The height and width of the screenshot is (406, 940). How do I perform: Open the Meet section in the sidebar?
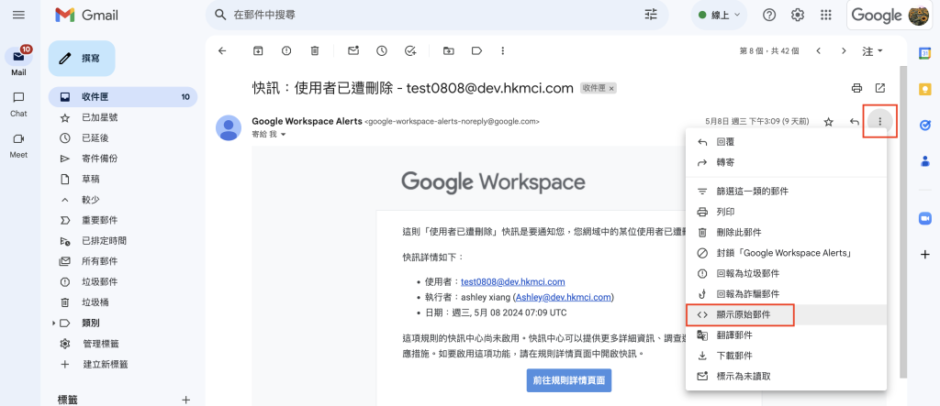coord(18,145)
